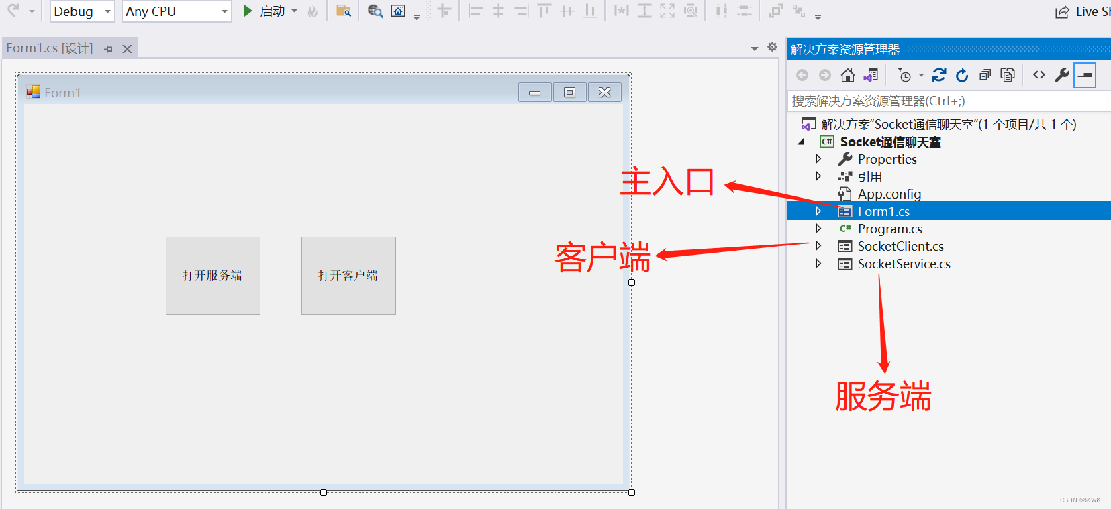Image resolution: width=1111 pixels, height=509 pixels.
Task: Click the make same height icon
Action: pos(644,11)
